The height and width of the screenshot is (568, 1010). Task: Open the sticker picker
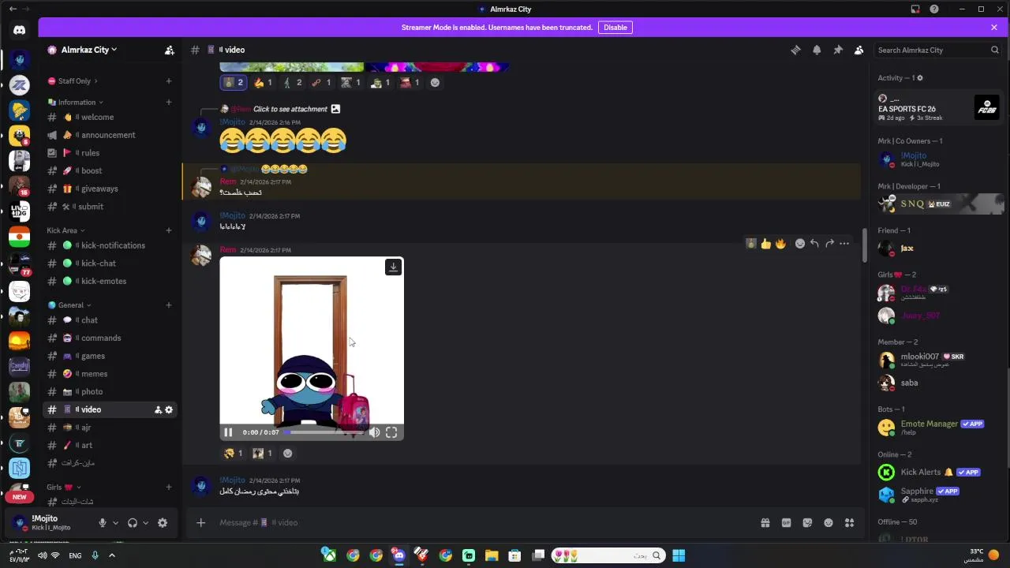[x=807, y=522]
